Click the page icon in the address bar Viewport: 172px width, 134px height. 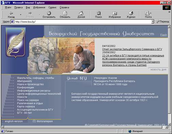pos(13,21)
